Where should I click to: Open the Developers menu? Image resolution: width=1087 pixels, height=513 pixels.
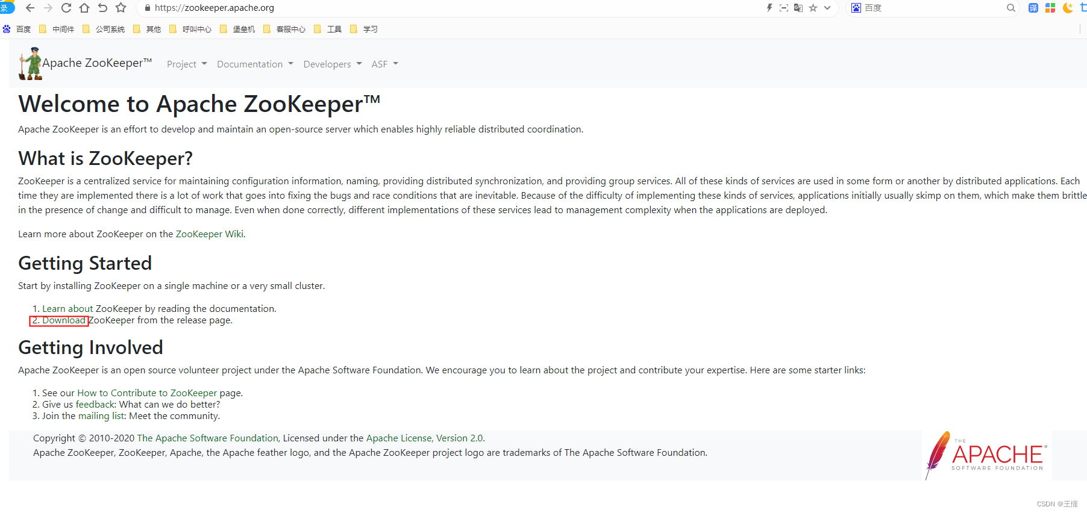pyautogui.click(x=333, y=64)
